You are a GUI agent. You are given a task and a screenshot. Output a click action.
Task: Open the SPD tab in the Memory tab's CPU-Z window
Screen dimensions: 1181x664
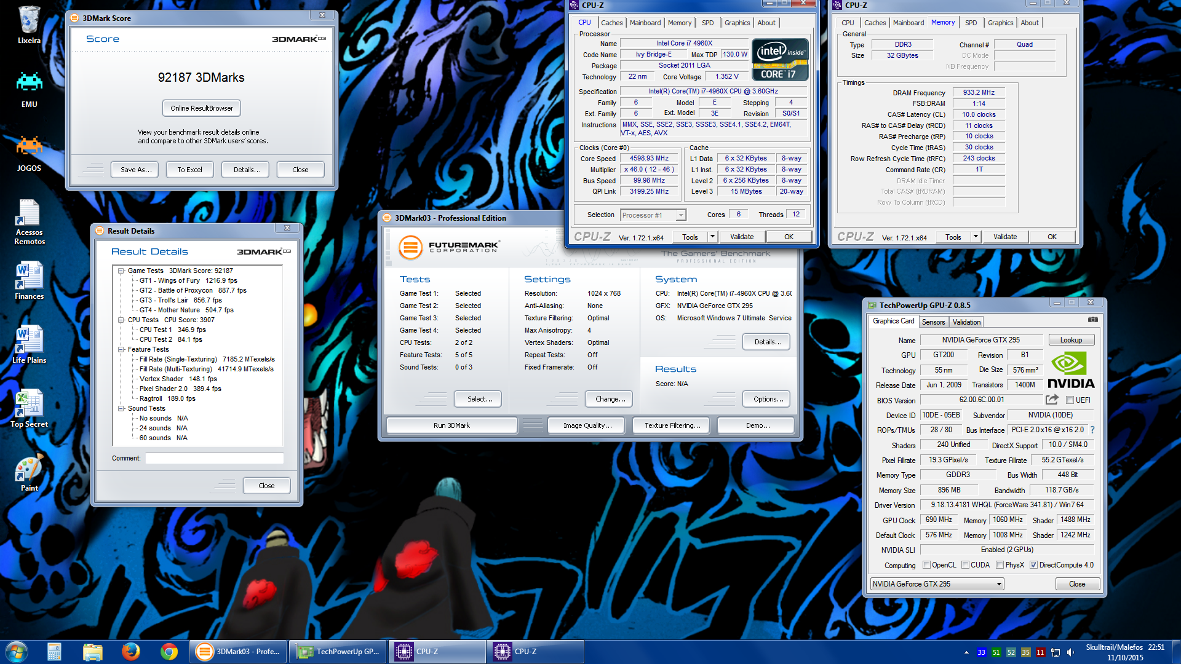click(971, 23)
